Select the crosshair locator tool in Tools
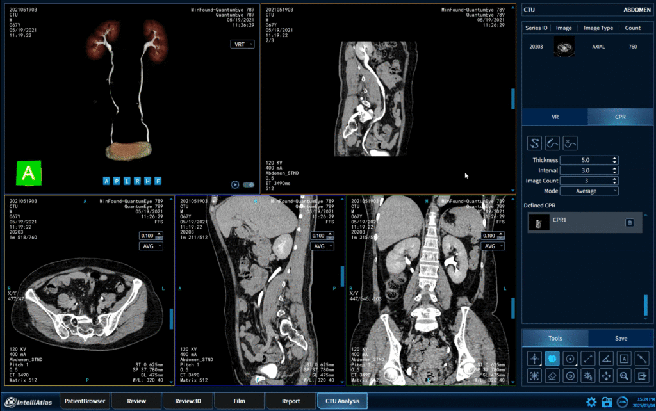This screenshot has height=411, width=656. tap(534, 359)
